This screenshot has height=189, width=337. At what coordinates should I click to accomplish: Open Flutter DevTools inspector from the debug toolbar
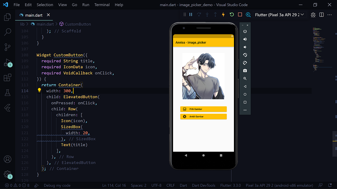[x=248, y=15]
